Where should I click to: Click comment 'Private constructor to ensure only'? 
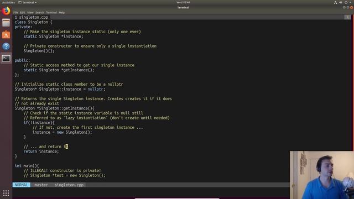pos(90,46)
